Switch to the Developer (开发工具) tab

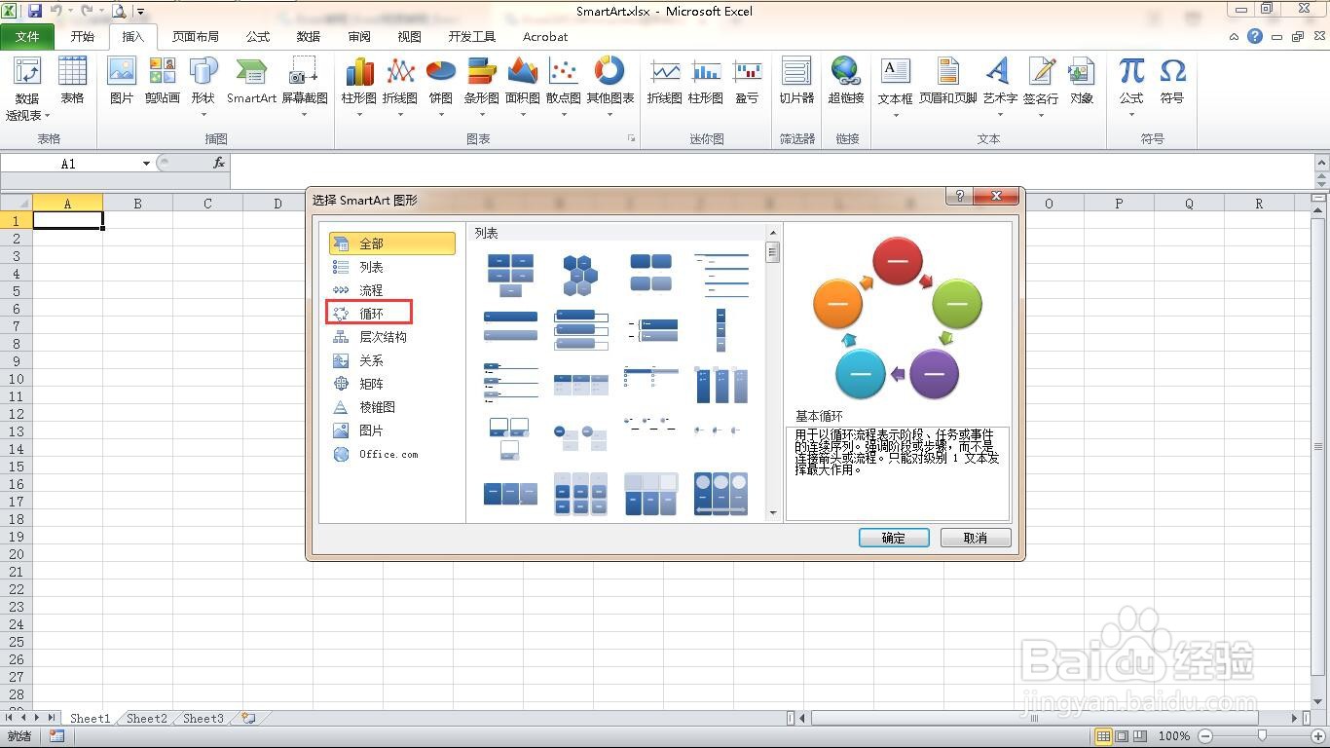472,37
